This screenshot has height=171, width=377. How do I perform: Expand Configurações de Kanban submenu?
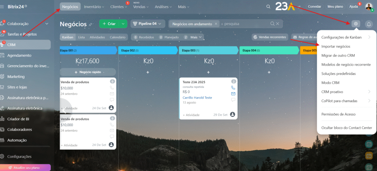[369, 37]
